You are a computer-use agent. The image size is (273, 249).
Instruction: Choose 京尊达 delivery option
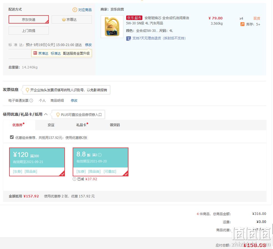[x=72, y=19]
